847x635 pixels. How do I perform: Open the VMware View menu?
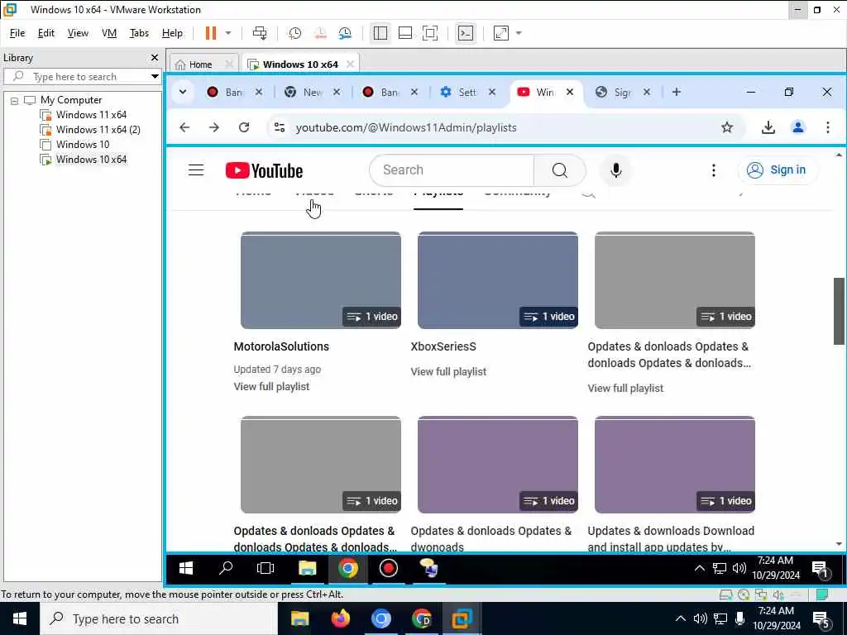pos(78,33)
